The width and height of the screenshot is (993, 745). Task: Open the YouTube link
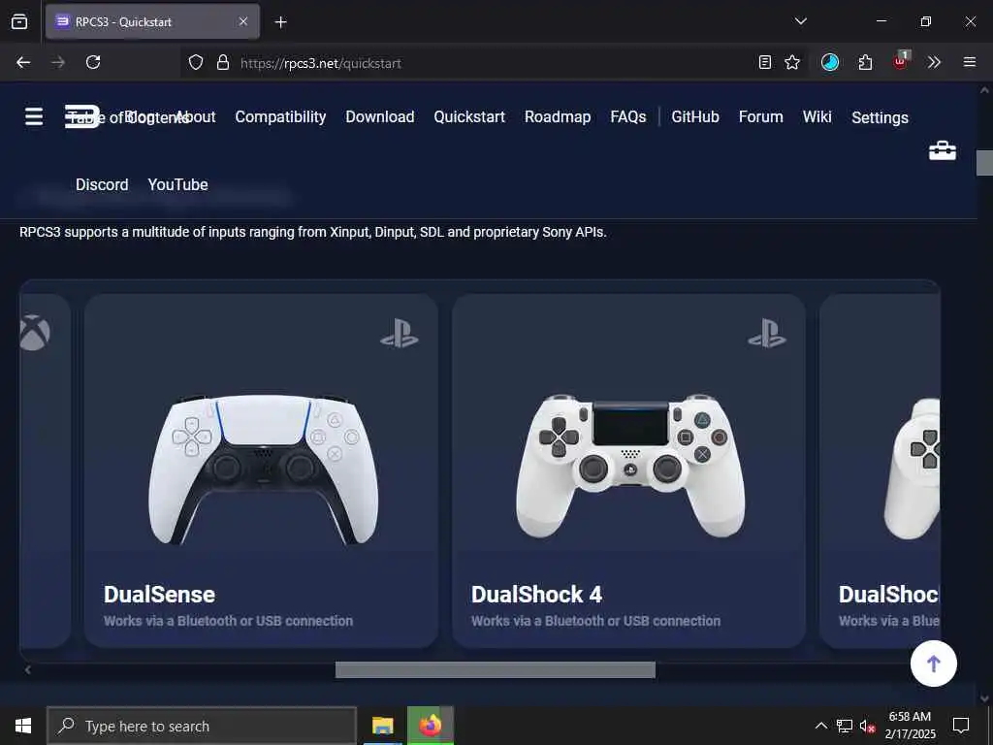click(178, 184)
